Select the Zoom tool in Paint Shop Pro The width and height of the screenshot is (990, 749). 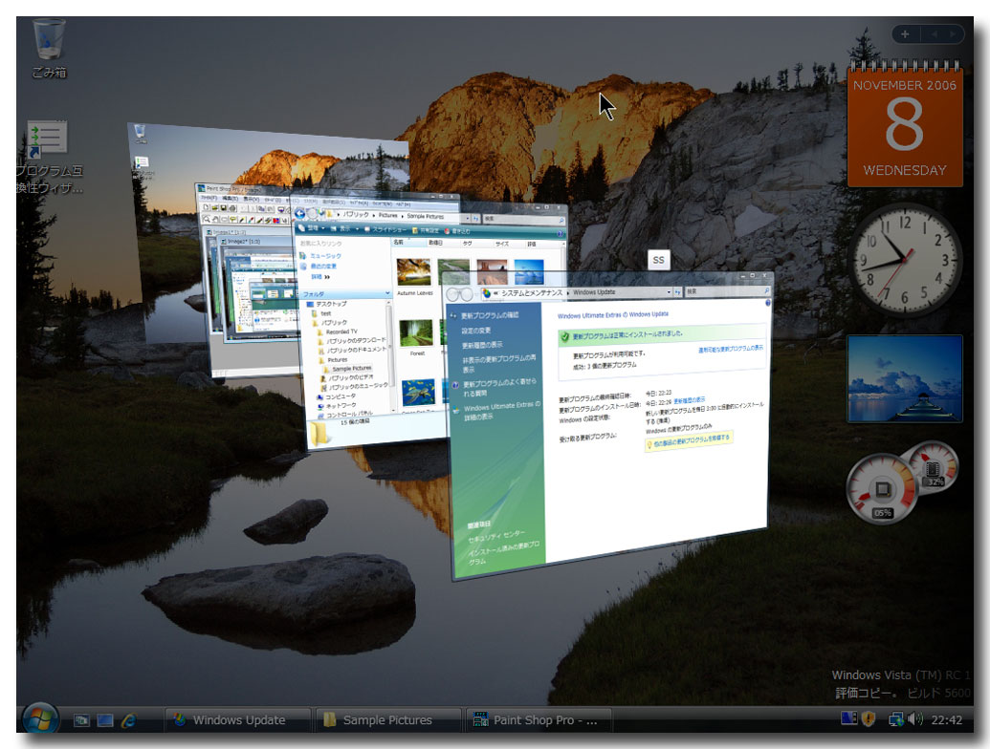coord(207,220)
